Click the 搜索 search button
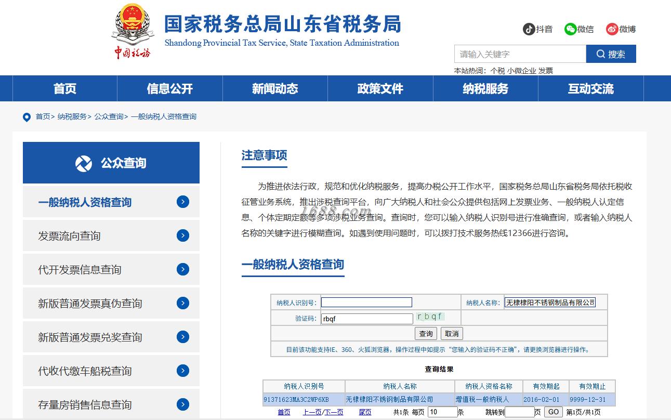This screenshot has height=420, width=671. [x=611, y=54]
